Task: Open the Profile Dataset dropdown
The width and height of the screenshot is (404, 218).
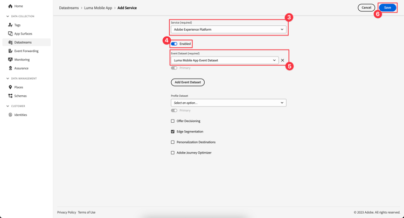Action: [228, 103]
